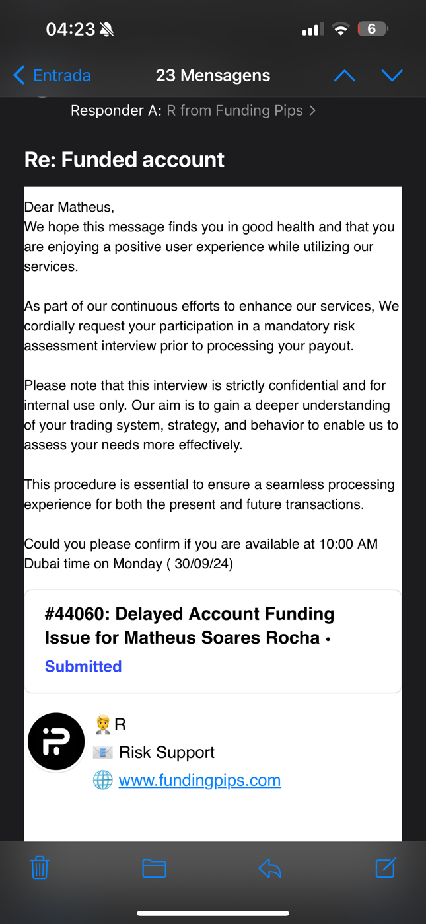
Task: Go to previous message with up arrow
Action: pos(344,75)
